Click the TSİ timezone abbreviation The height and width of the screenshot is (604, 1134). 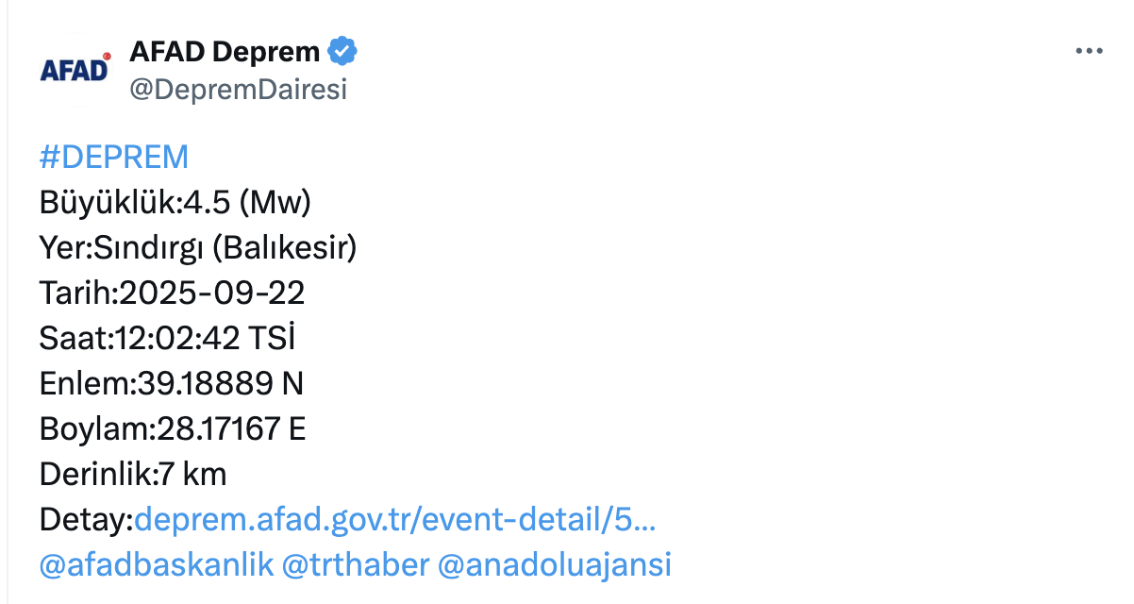276,338
